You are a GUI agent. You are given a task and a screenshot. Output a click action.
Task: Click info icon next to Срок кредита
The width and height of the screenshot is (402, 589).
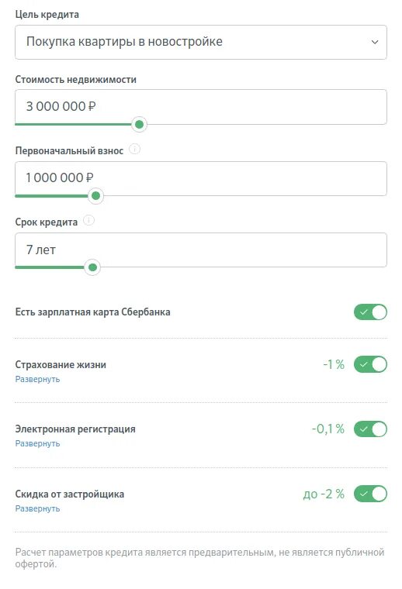click(88, 220)
